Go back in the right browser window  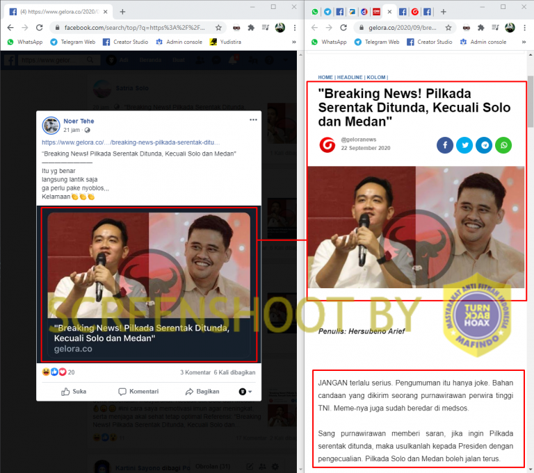(314, 28)
